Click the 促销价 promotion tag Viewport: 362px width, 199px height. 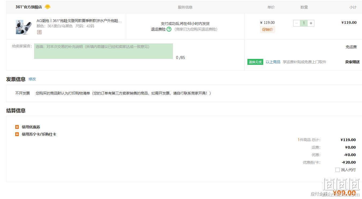(267, 29)
